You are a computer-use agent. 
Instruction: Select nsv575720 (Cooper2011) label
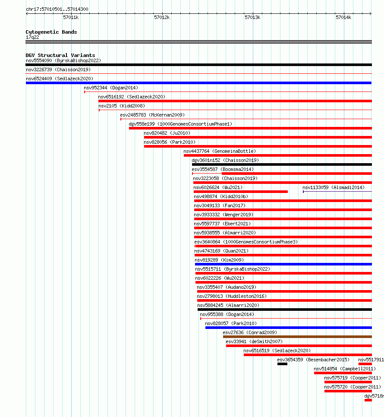pos(353,386)
